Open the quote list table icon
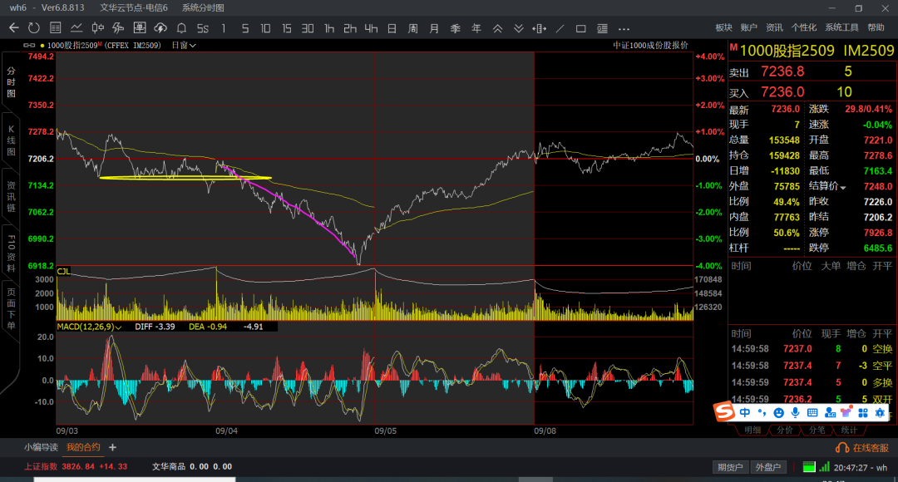Image resolution: width=898 pixels, height=482 pixels. 56,28
